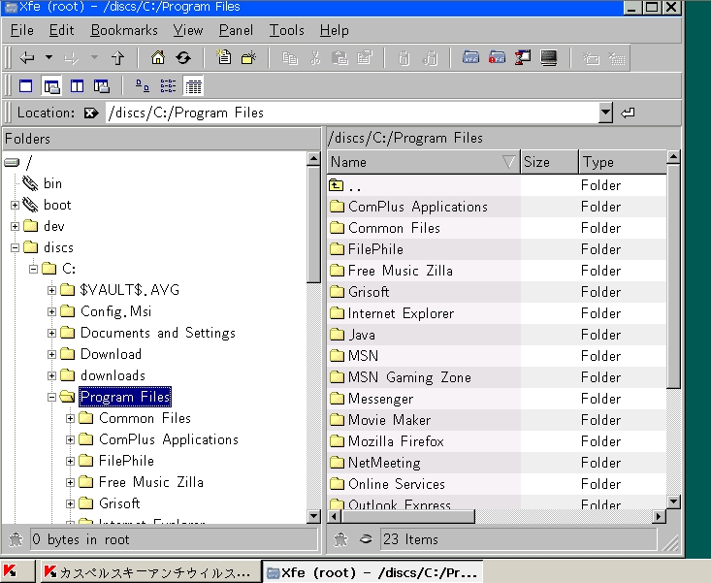Launch a terminal from the toolbar
This screenshot has width=711, height=583.
click(549, 58)
